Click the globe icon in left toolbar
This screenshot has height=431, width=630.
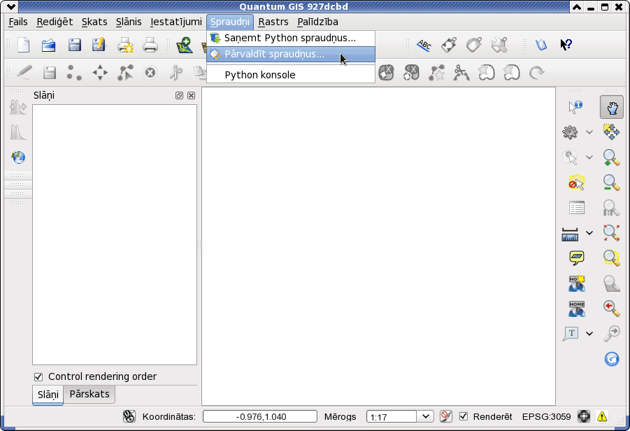click(18, 157)
